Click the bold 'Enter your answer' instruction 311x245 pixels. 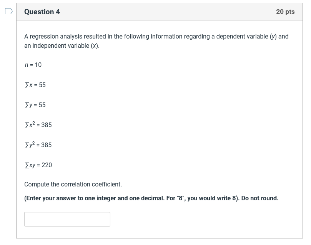click(x=151, y=198)
